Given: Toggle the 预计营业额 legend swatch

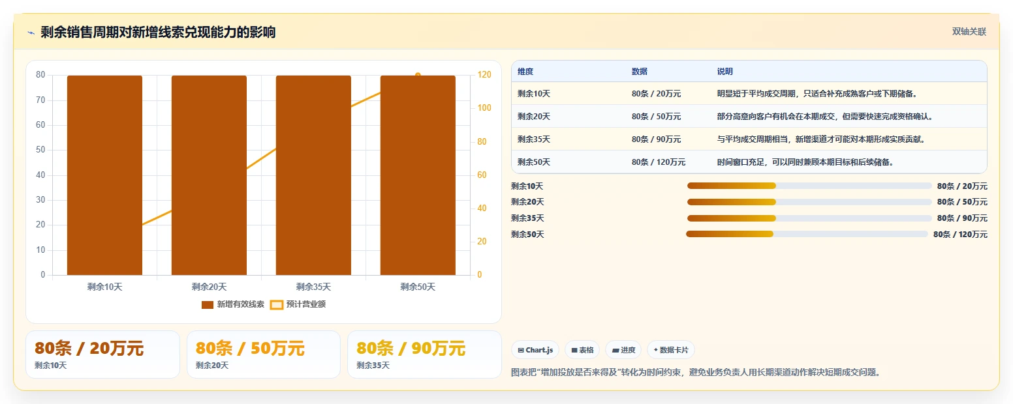Looking at the screenshot, I should pyautogui.click(x=277, y=305).
